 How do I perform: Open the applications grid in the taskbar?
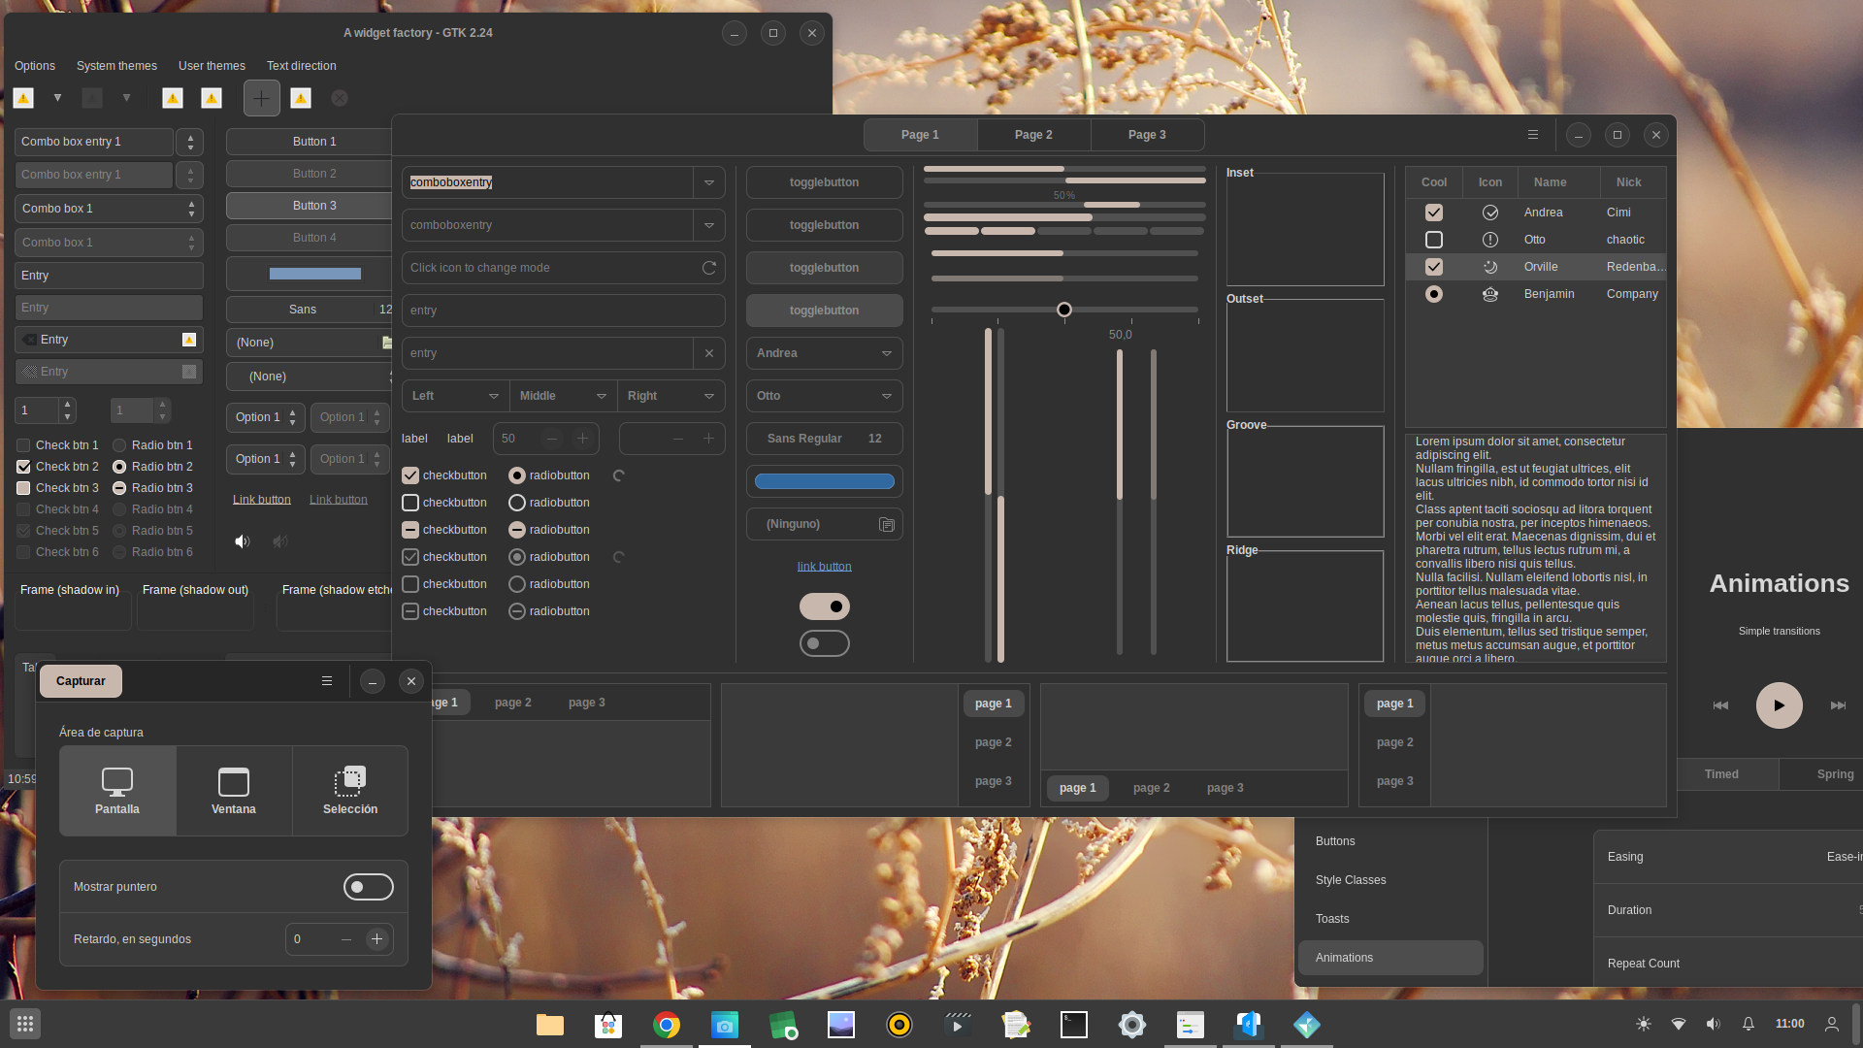click(x=25, y=1024)
